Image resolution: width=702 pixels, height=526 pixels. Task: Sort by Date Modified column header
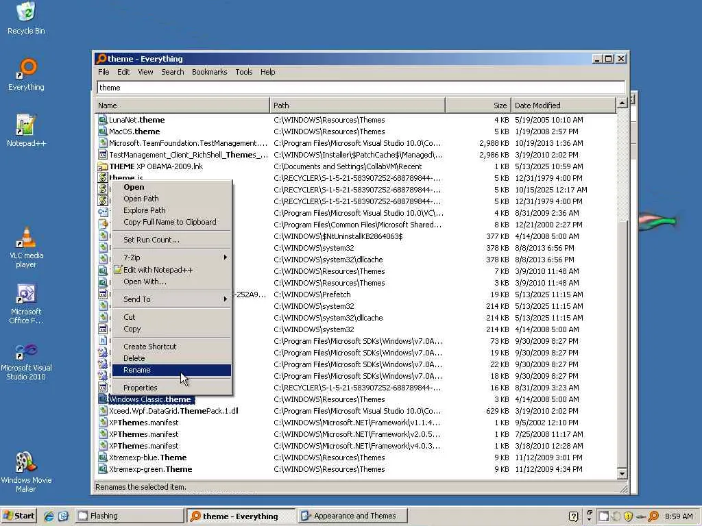564,105
